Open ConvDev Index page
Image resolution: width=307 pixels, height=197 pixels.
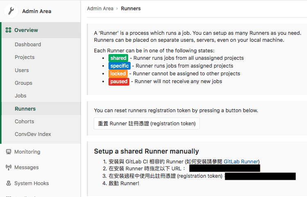tap(33, 134)
